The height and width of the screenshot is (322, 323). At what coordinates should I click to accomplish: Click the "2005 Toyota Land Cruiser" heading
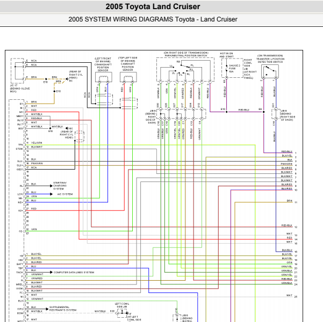point(153,6)
